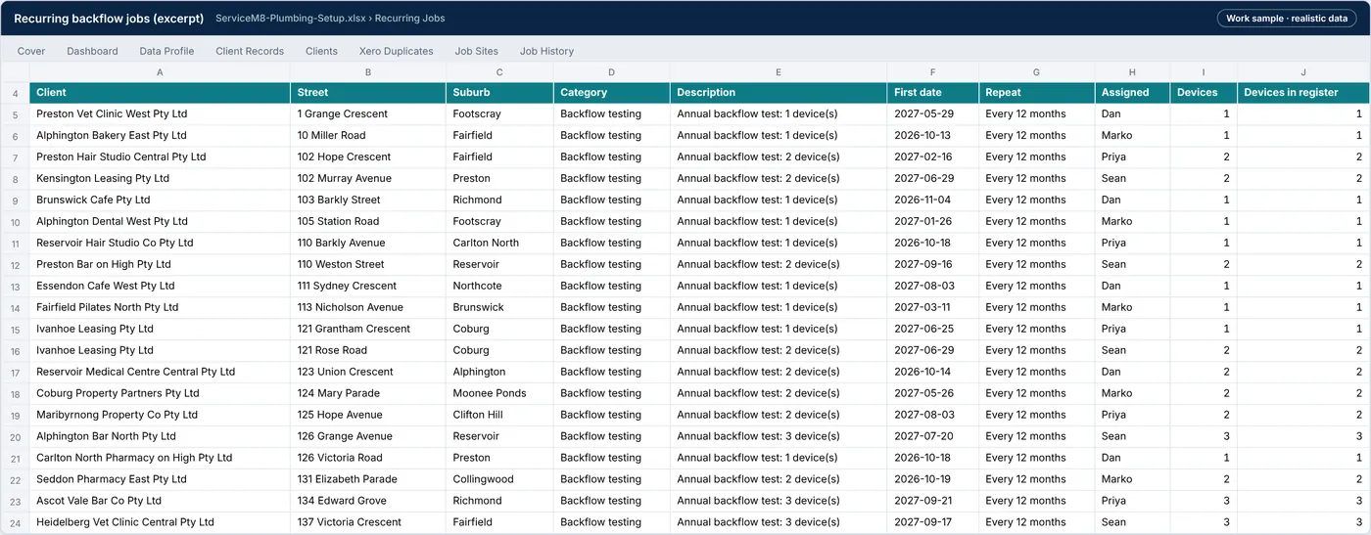Screen dimensions: 1371x535
Task: Select first date cell 2027-03-11
Action: pyautogui.click(x=933, y=308)
